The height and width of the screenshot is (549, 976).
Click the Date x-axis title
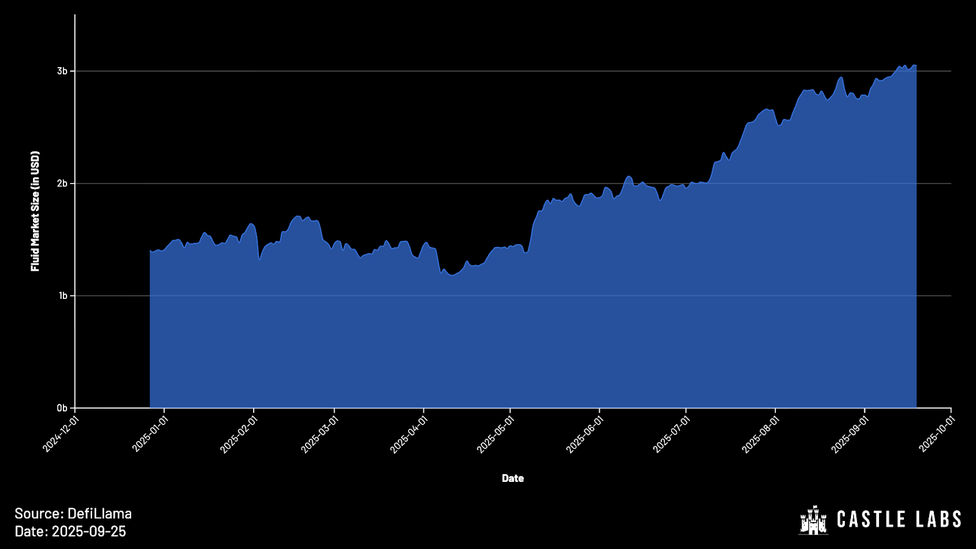(512, 478)
